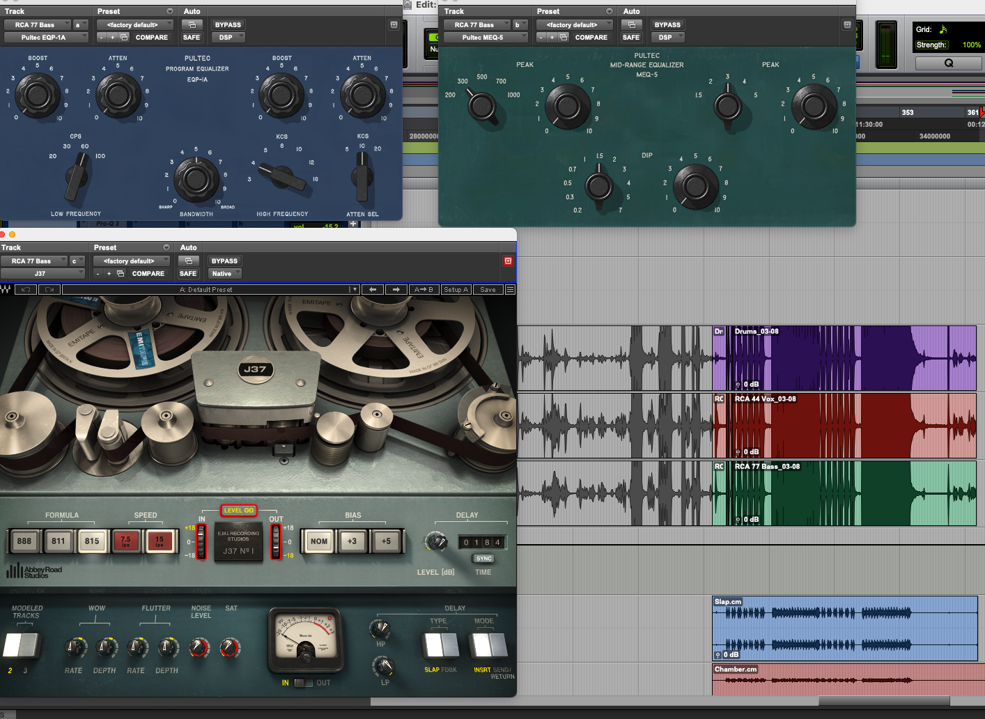Toggle delay MODE insert/send switch
The height and width of the screenshot is (719, 985).
[489, 645]
